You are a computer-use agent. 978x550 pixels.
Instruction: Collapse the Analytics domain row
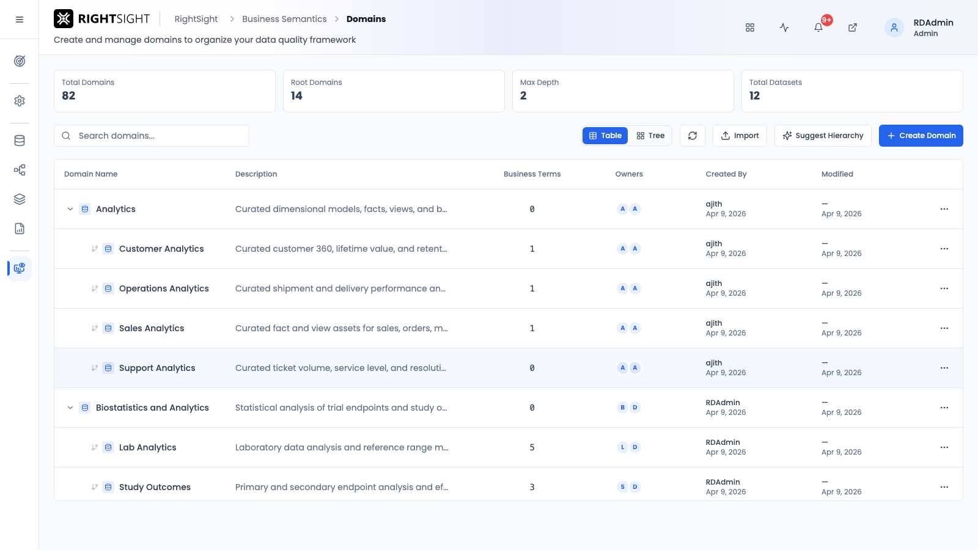tap(70, 209)
